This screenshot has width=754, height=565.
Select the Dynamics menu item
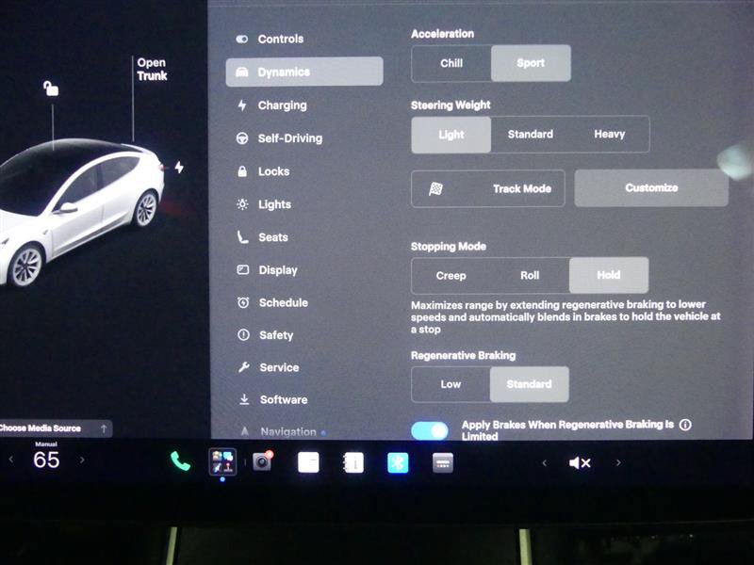click(304, 72)
